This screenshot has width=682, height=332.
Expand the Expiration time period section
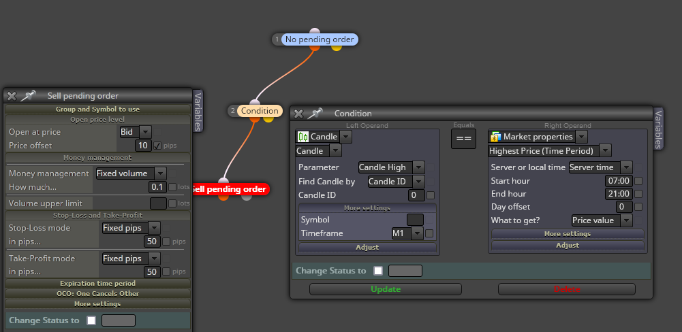(x=98, y=283)
